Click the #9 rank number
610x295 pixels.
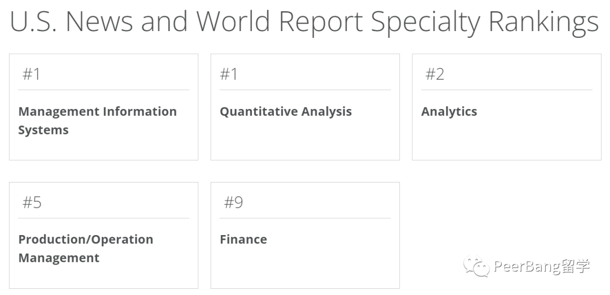click(233, 202)
